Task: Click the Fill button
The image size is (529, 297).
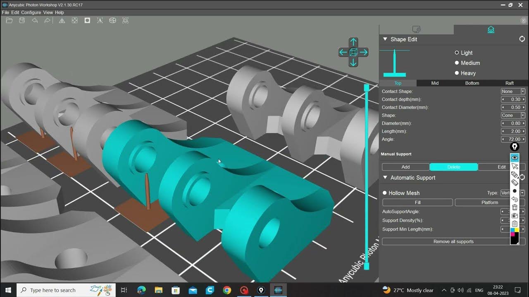Action: (417, 203)
